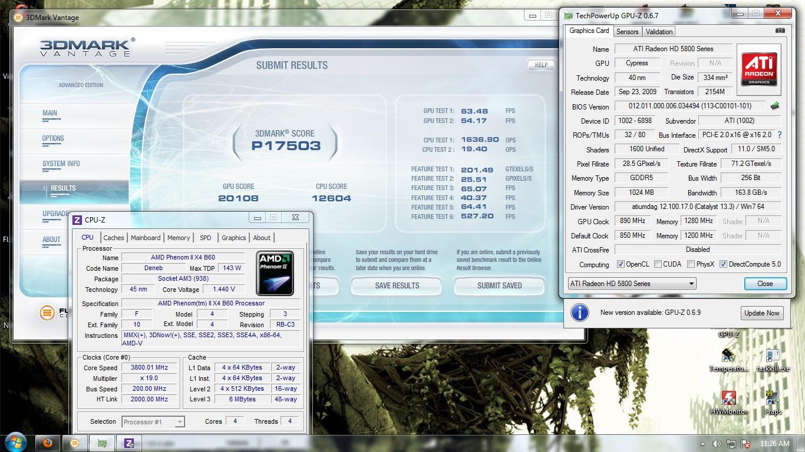Click the Update Now button
The width and height of the screenshot is (805, 452).
pyautogui.click(x=762, y=313)
